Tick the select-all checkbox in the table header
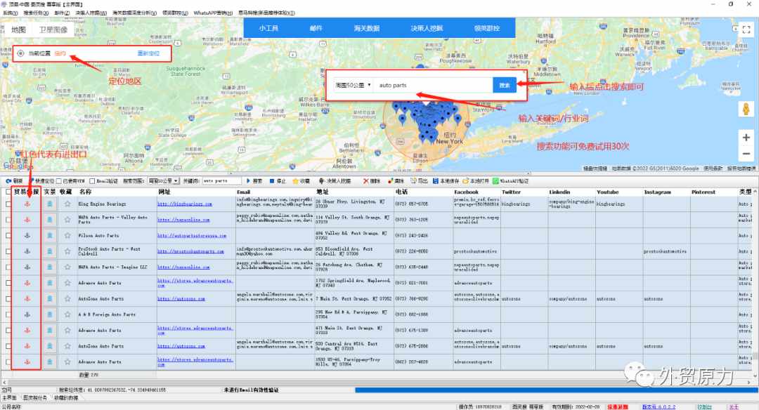759x410 pixels. tap(8, 192)
